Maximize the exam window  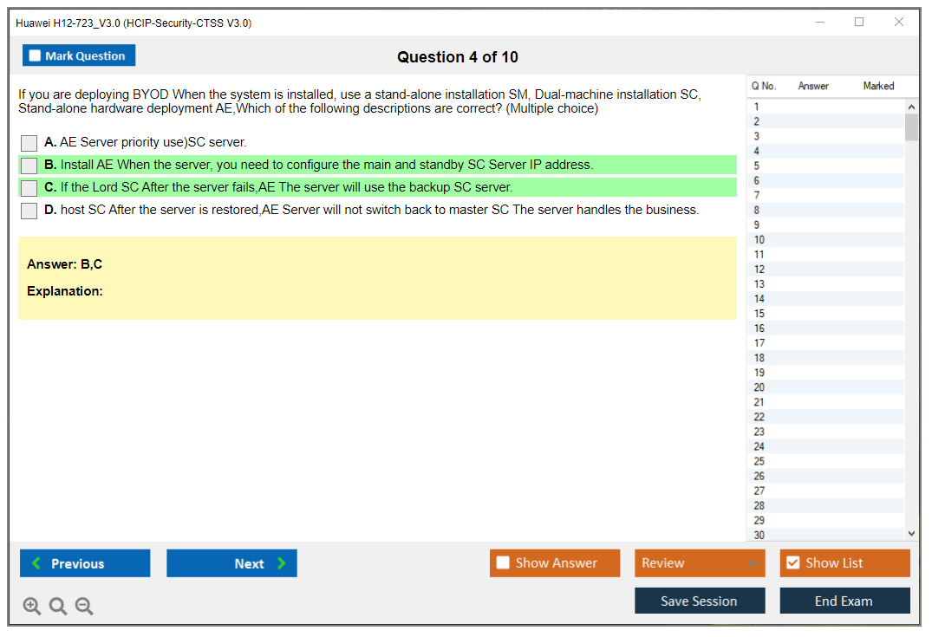pos(859,23)
